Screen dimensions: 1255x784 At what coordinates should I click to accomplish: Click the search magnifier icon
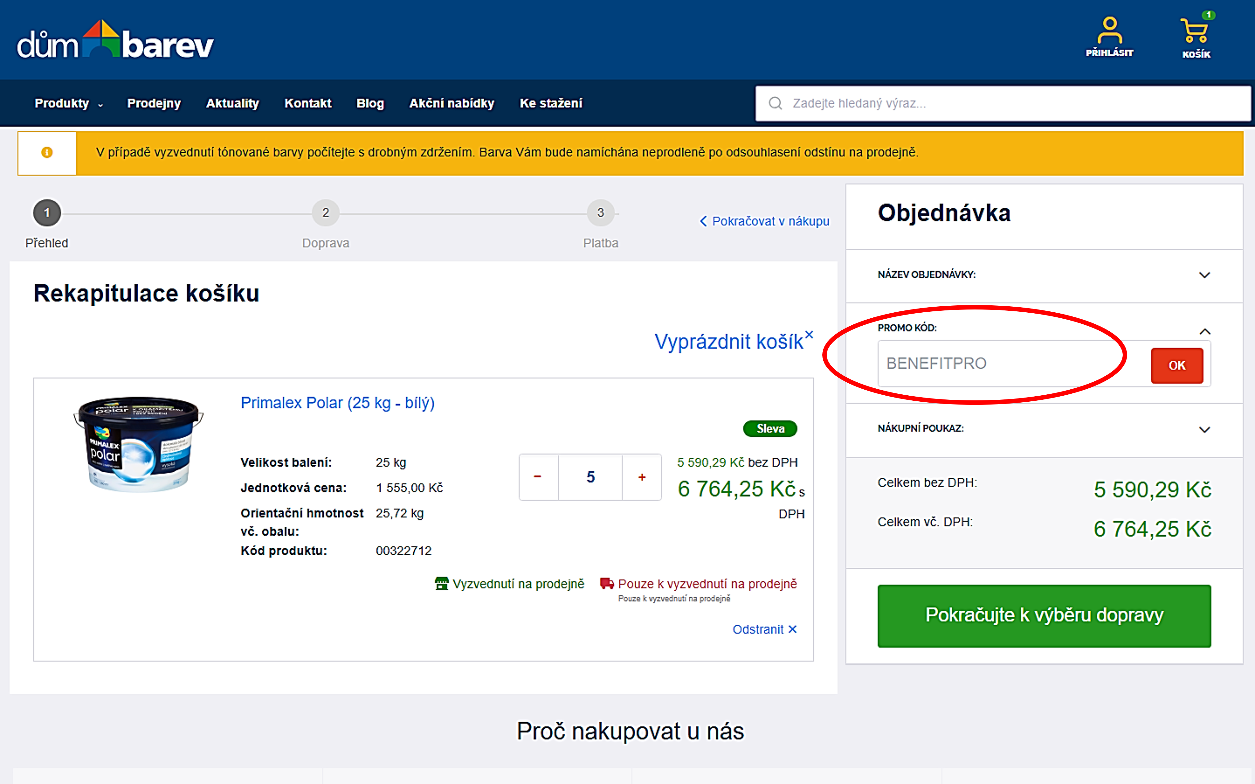coord(775,103)
